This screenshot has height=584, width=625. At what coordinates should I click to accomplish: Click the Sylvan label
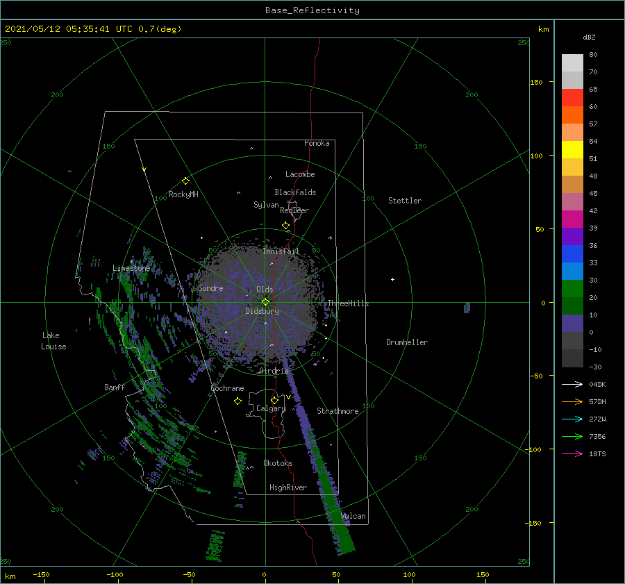[266, 205]
